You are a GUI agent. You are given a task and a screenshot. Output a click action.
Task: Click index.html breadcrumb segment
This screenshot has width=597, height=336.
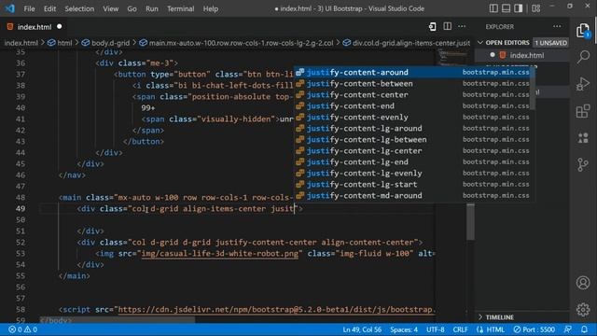pyautogui.click(x=21, y=43)
